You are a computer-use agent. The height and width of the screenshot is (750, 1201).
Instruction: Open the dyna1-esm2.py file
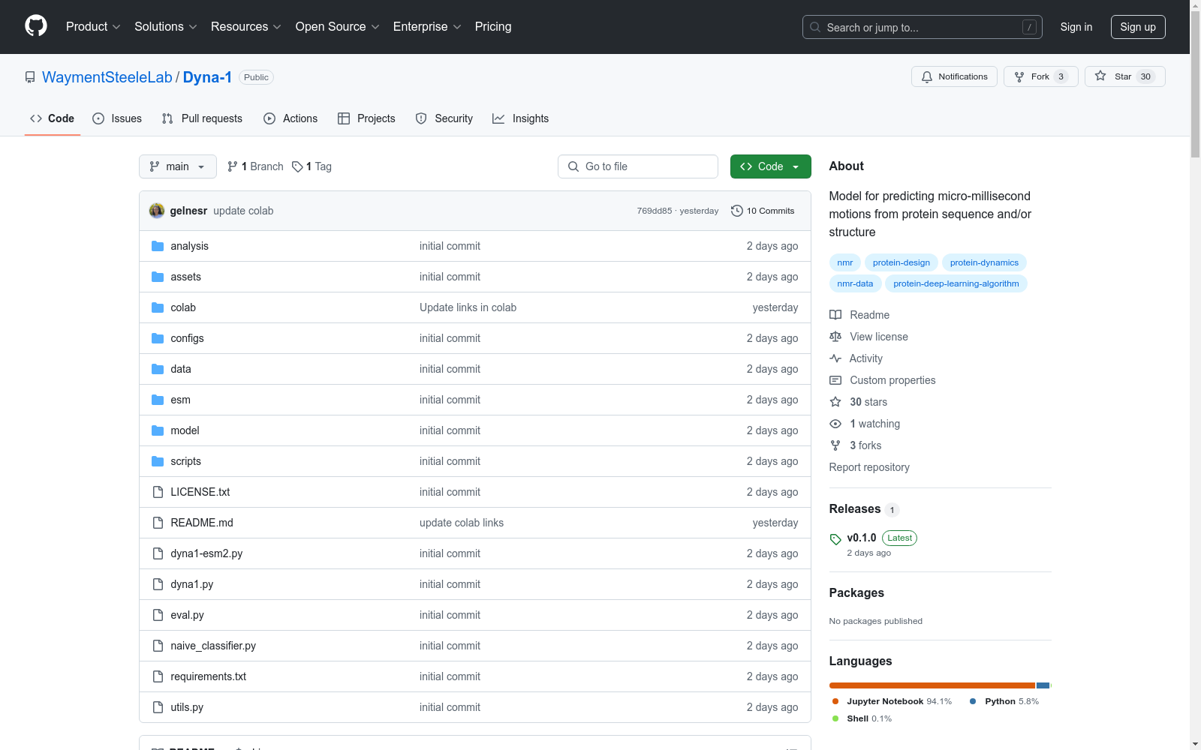(x=206, y=553)
